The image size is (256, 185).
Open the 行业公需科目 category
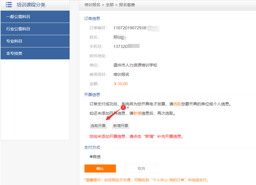[35, 29]
